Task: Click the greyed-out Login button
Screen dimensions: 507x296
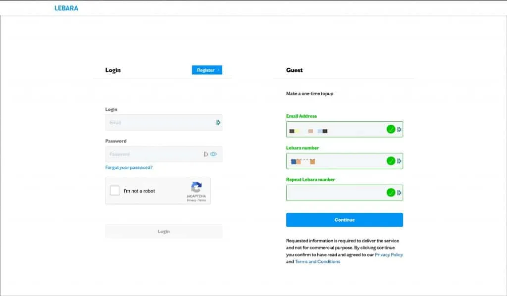Action: (x=163, y=231)
